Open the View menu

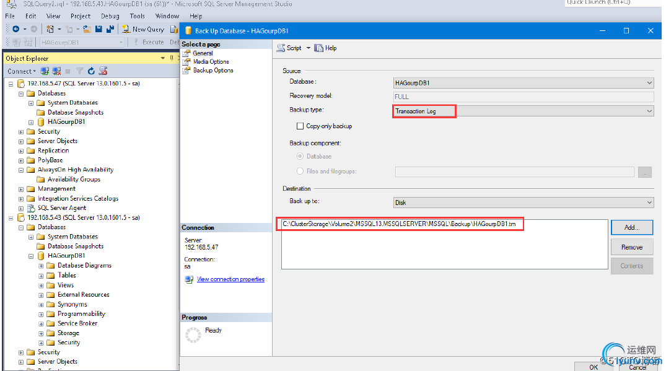(53, 16)
